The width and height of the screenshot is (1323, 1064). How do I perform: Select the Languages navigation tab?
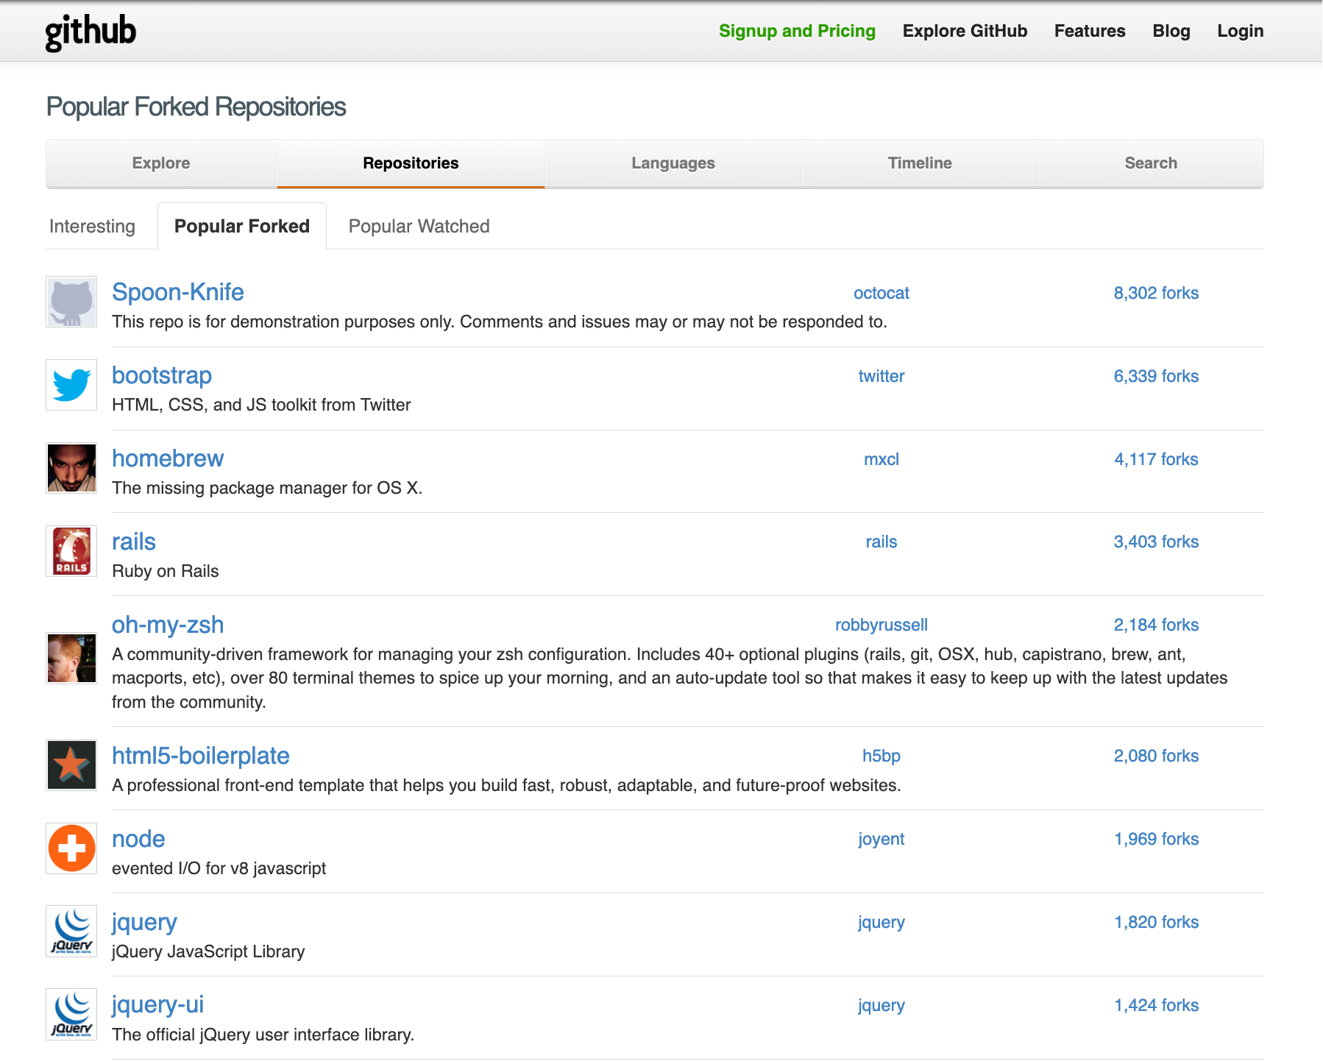pyautogui.click(x=673, y=163)
